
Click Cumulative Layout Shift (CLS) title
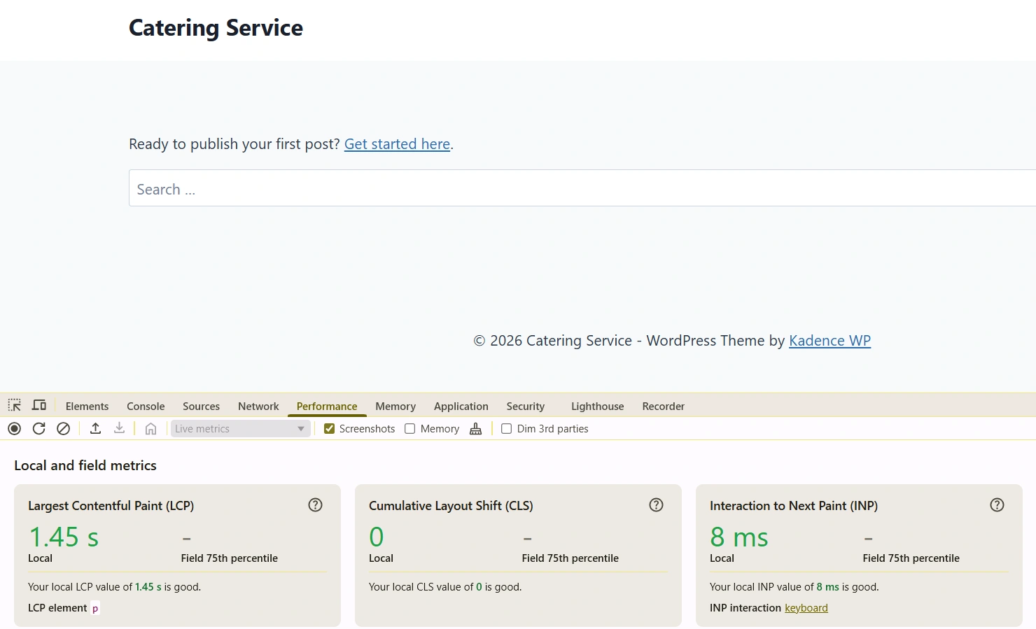pyautogui.click(x=451, y=506)
